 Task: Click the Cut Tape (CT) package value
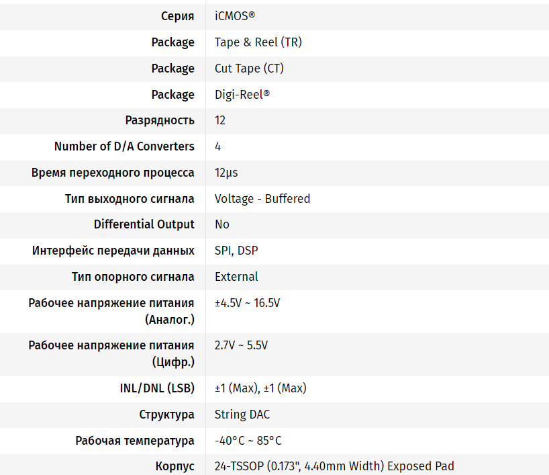[249, 69]
